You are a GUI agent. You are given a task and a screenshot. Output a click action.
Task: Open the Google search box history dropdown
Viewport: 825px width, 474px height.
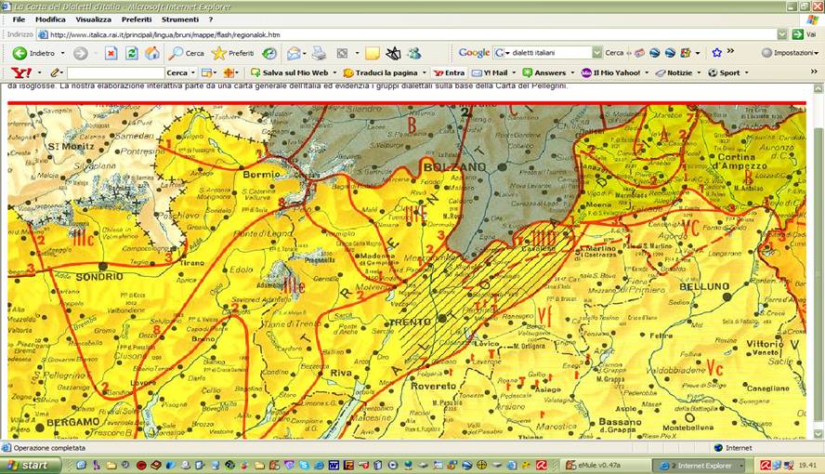596,53
